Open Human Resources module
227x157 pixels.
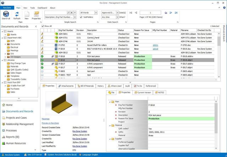[17, 143]
